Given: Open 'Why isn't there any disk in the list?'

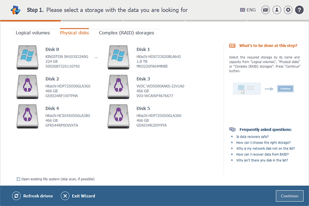Looking at the screenshot, I should (262, 160).
